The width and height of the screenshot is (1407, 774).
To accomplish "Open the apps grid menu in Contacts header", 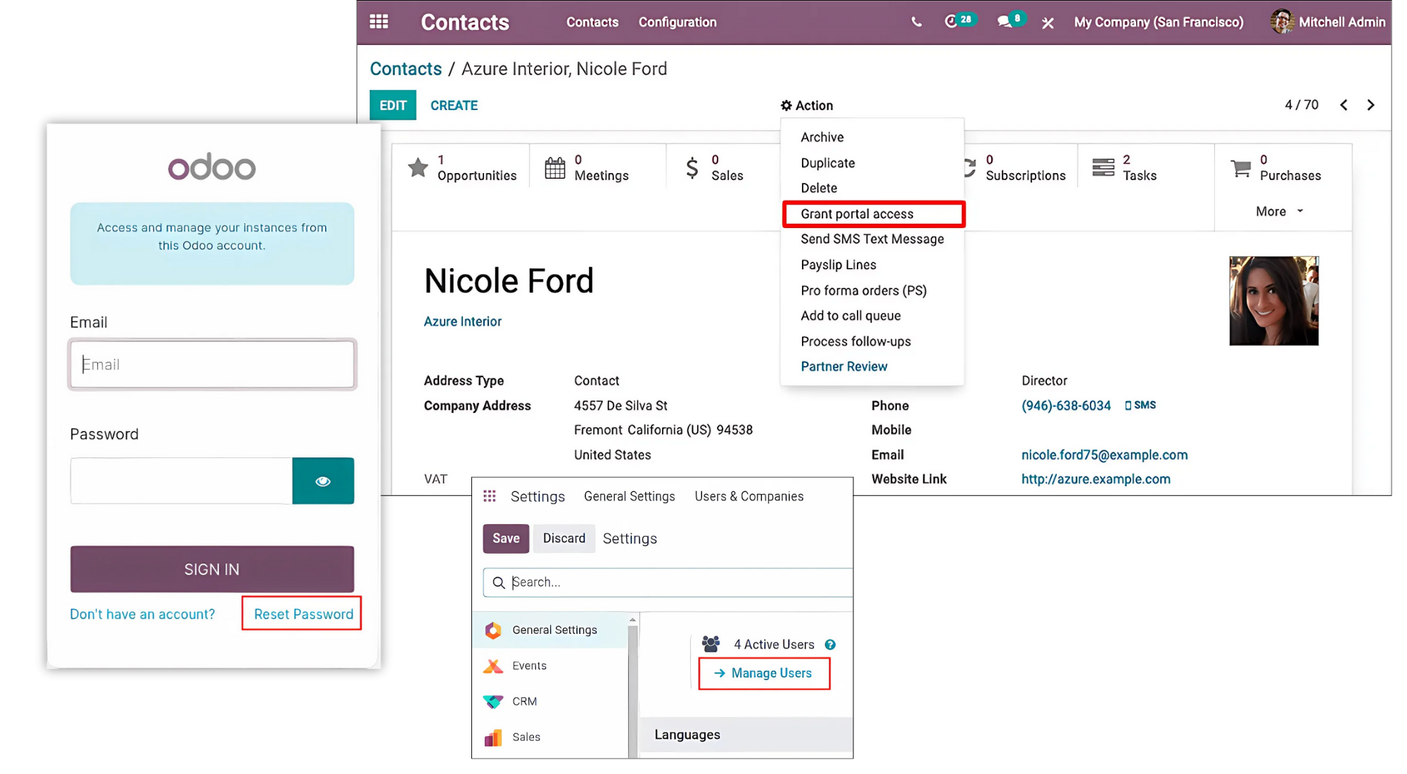I will (378, 22).
